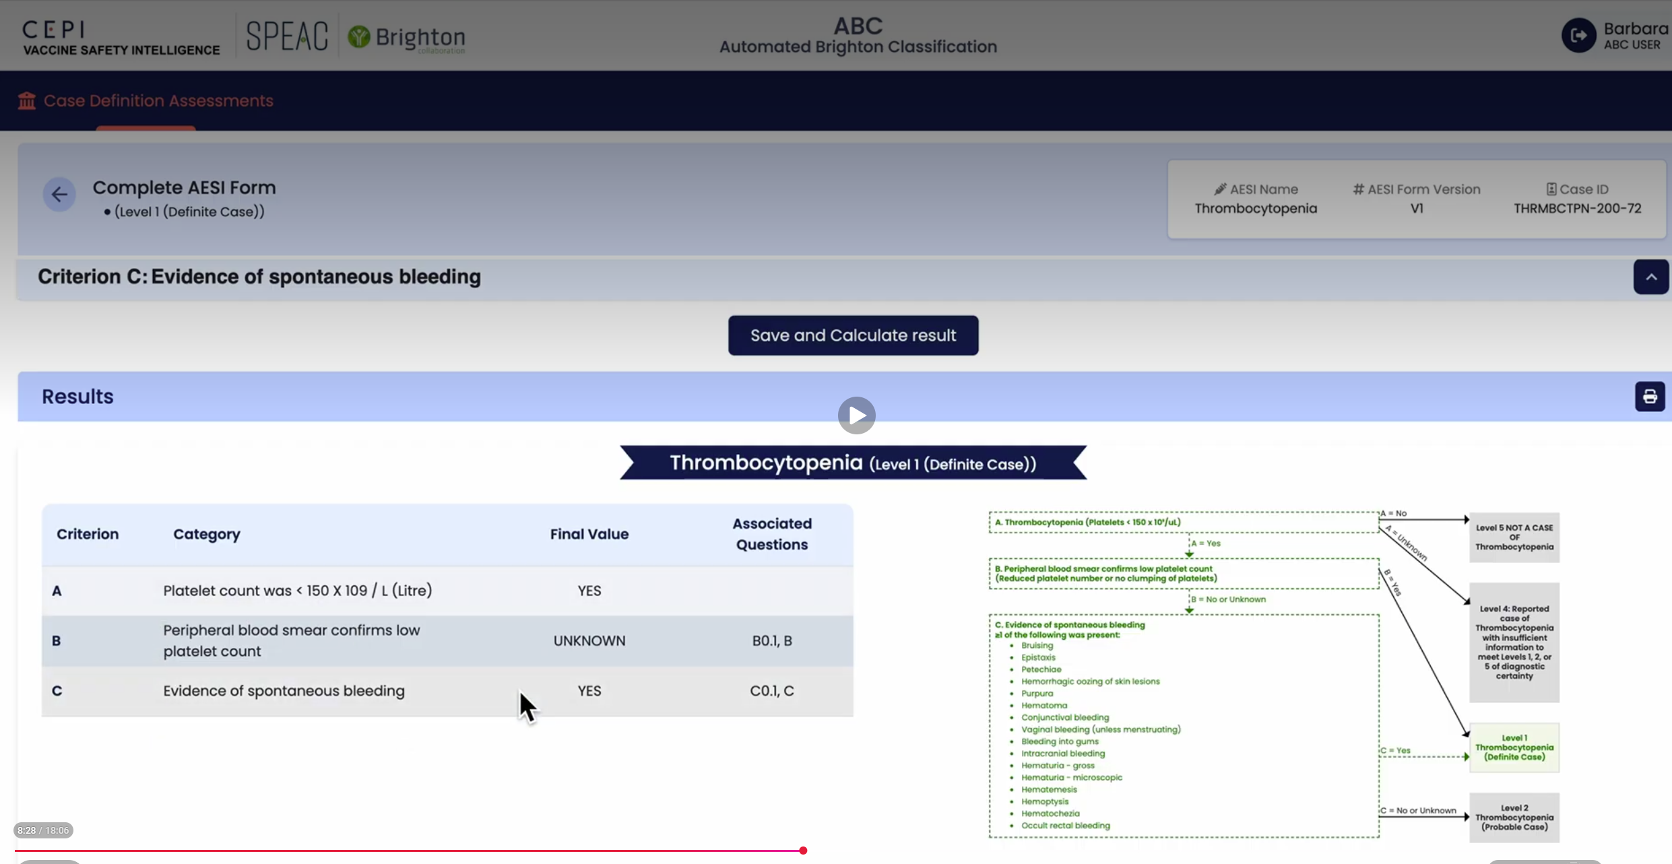Click the B. Peripheral blood smear flowchart box

click(x=1184, y=574)
